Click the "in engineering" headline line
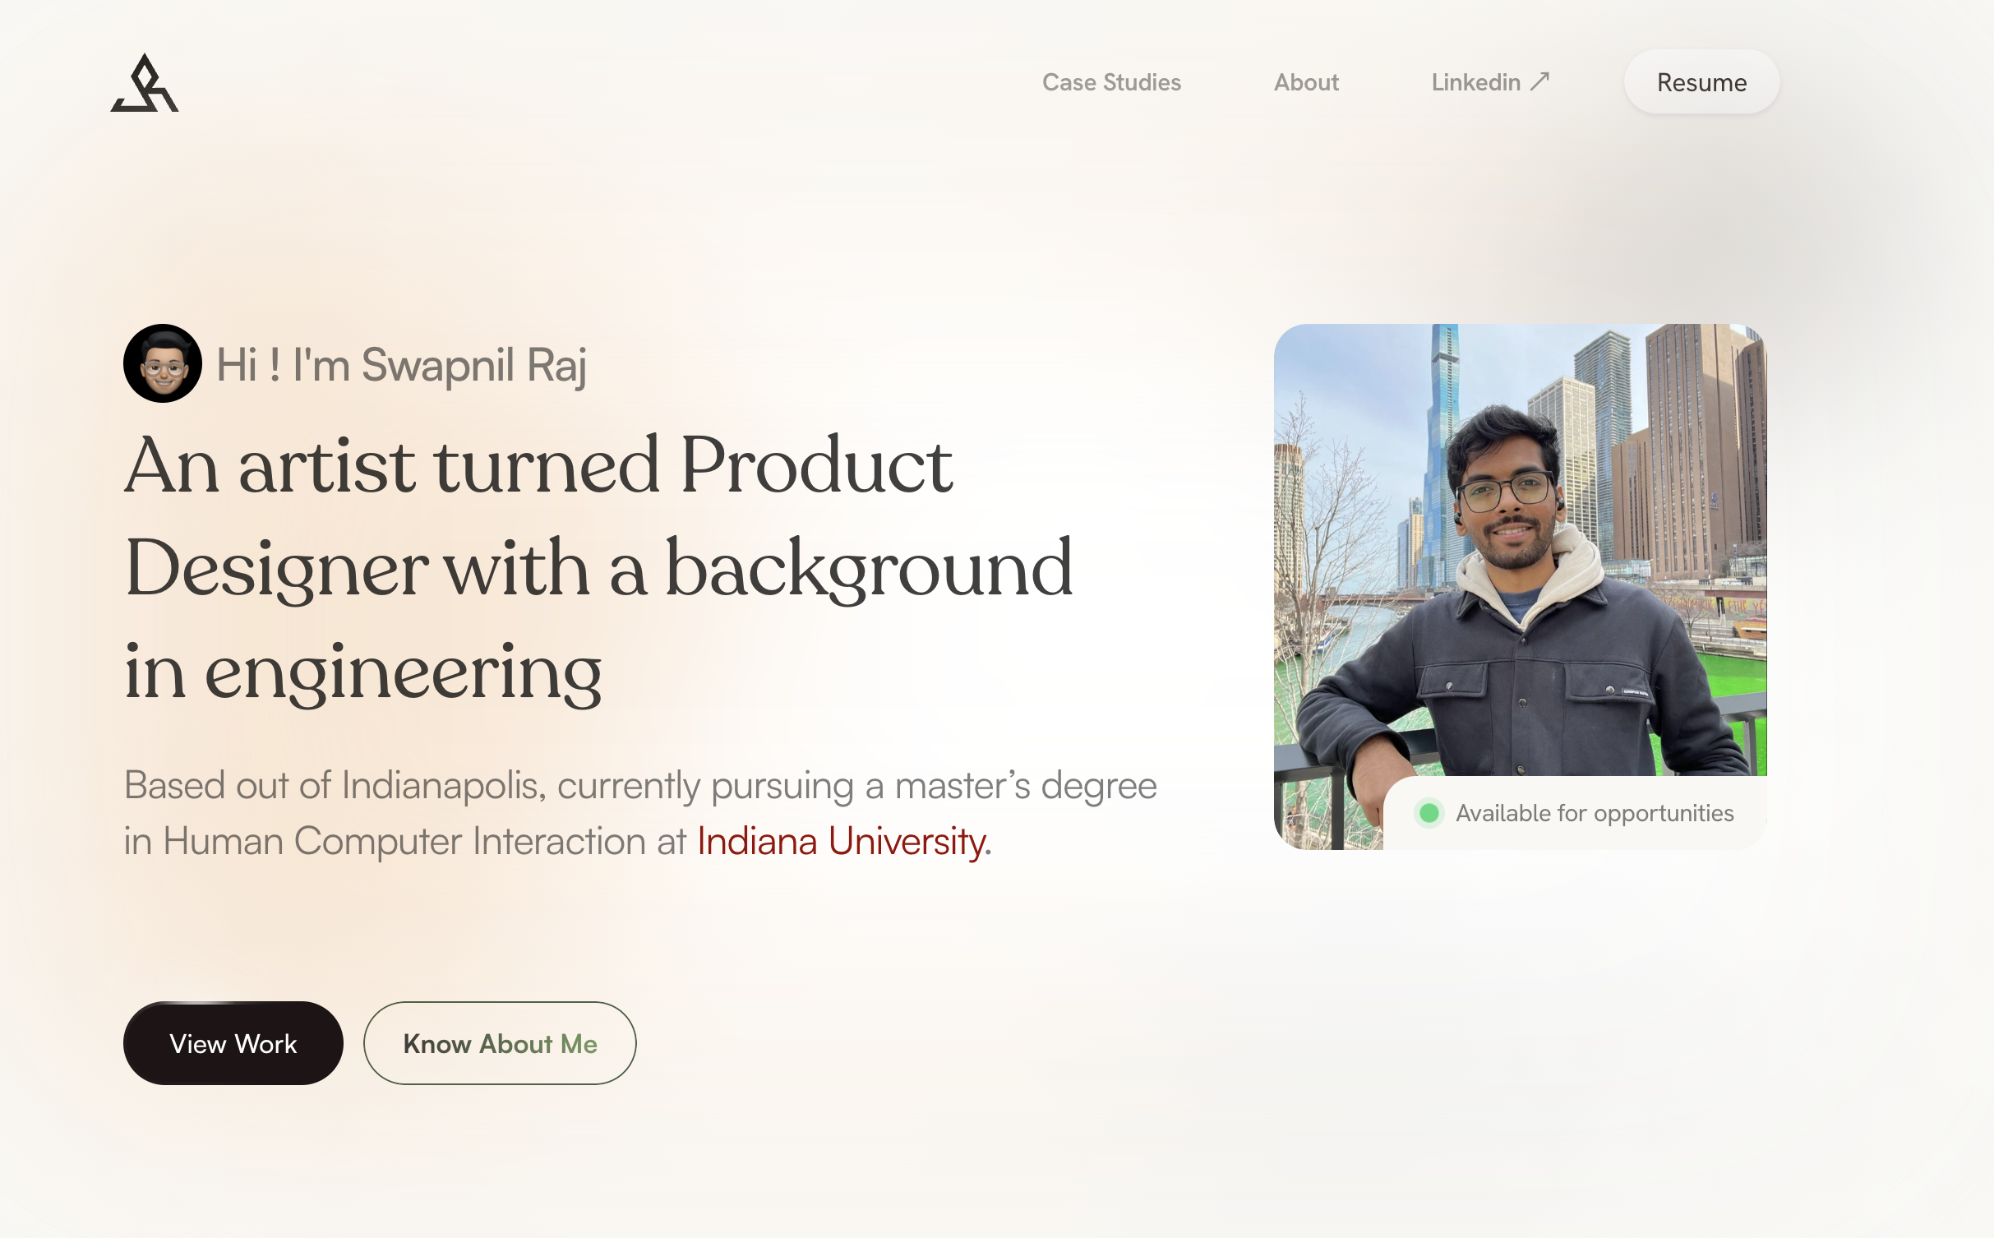Image resolution: width=1994 pixels, height=1238 pixels. (362, 672)
